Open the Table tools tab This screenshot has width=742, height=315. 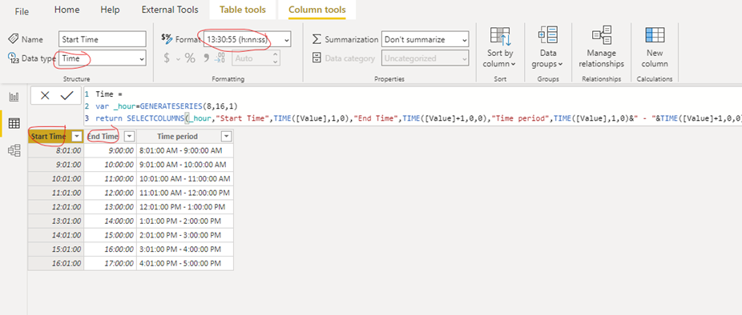click(243, 10)
